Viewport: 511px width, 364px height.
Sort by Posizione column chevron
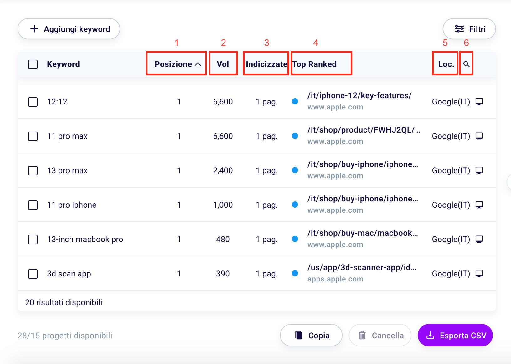coord(198,64)
